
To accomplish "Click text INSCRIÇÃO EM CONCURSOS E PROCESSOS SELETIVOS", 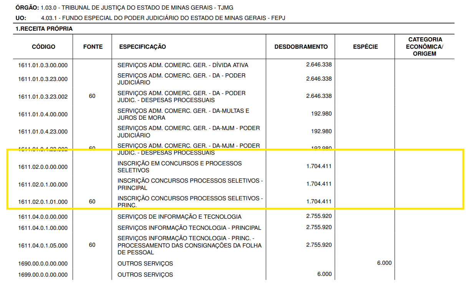I will pyautogui.click(x=179, y=167).
